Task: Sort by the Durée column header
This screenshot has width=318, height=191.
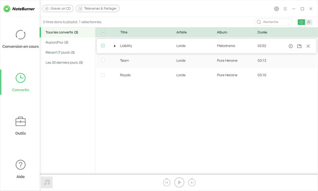Action: (262, 32)
